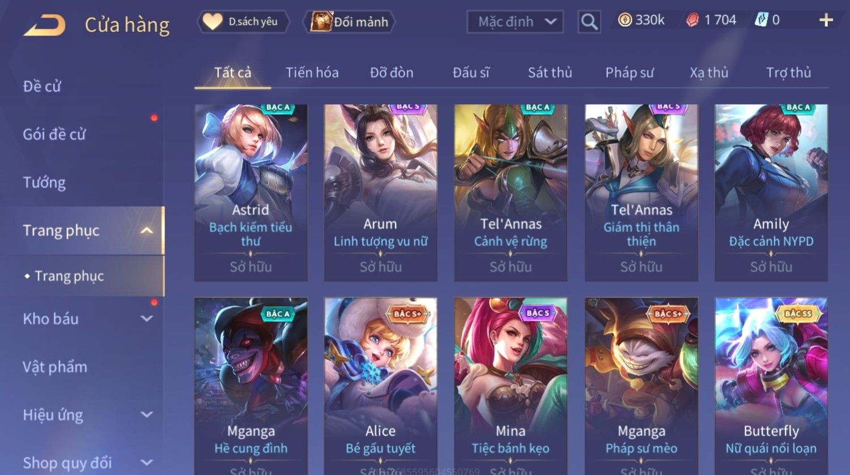Screen dimensions: 850x475
Task: Tap the golden back arrow icon
Action: point(44,25)
